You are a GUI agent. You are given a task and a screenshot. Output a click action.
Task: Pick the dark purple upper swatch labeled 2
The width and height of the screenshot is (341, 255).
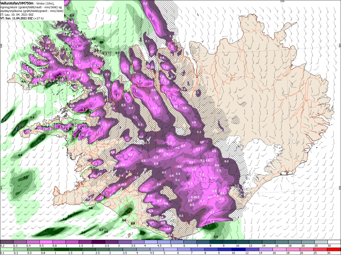click(98, 242)
